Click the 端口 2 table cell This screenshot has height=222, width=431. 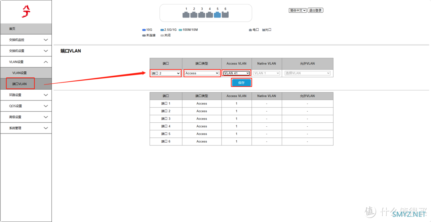[166, 111]
